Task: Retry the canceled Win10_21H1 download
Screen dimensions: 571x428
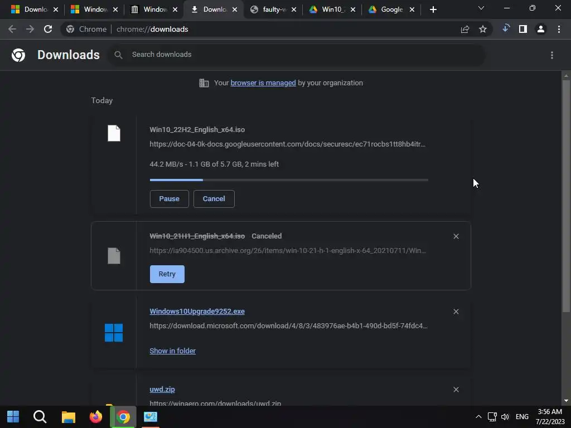Action: (x=167, y=274)
